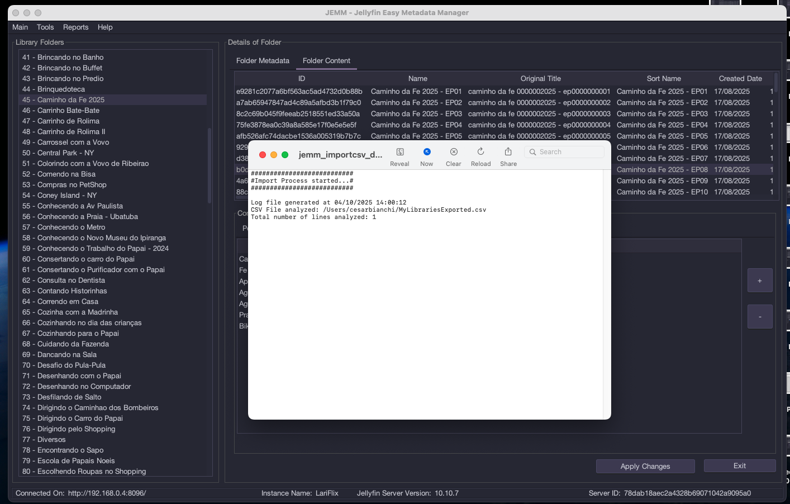
Task: Switch to Folder Metadata tab
Action: pos(263,60)
